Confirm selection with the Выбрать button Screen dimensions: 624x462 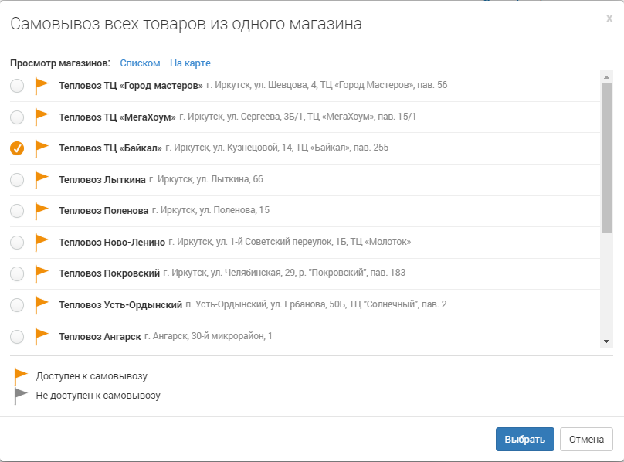pyautogui.click(x=524, y=439)
